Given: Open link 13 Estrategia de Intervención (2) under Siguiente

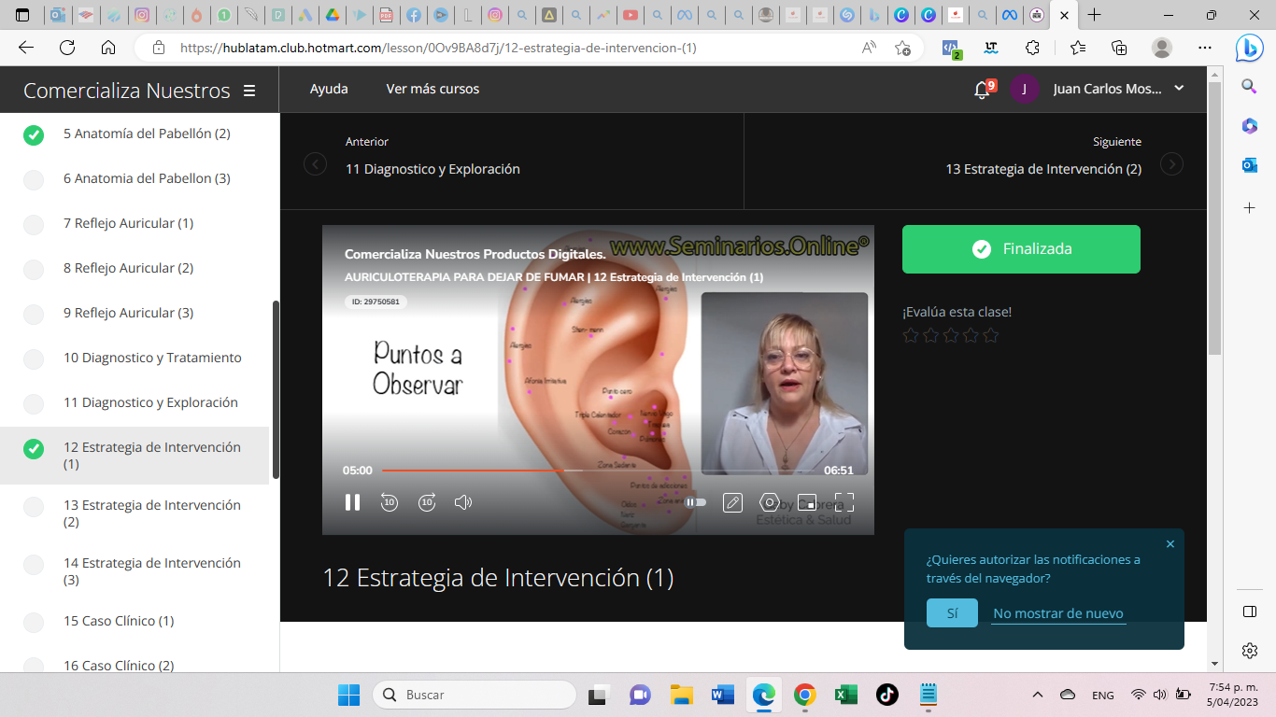Looking at the screenshot, I should pyautogui.click(x=1043, y=169).
